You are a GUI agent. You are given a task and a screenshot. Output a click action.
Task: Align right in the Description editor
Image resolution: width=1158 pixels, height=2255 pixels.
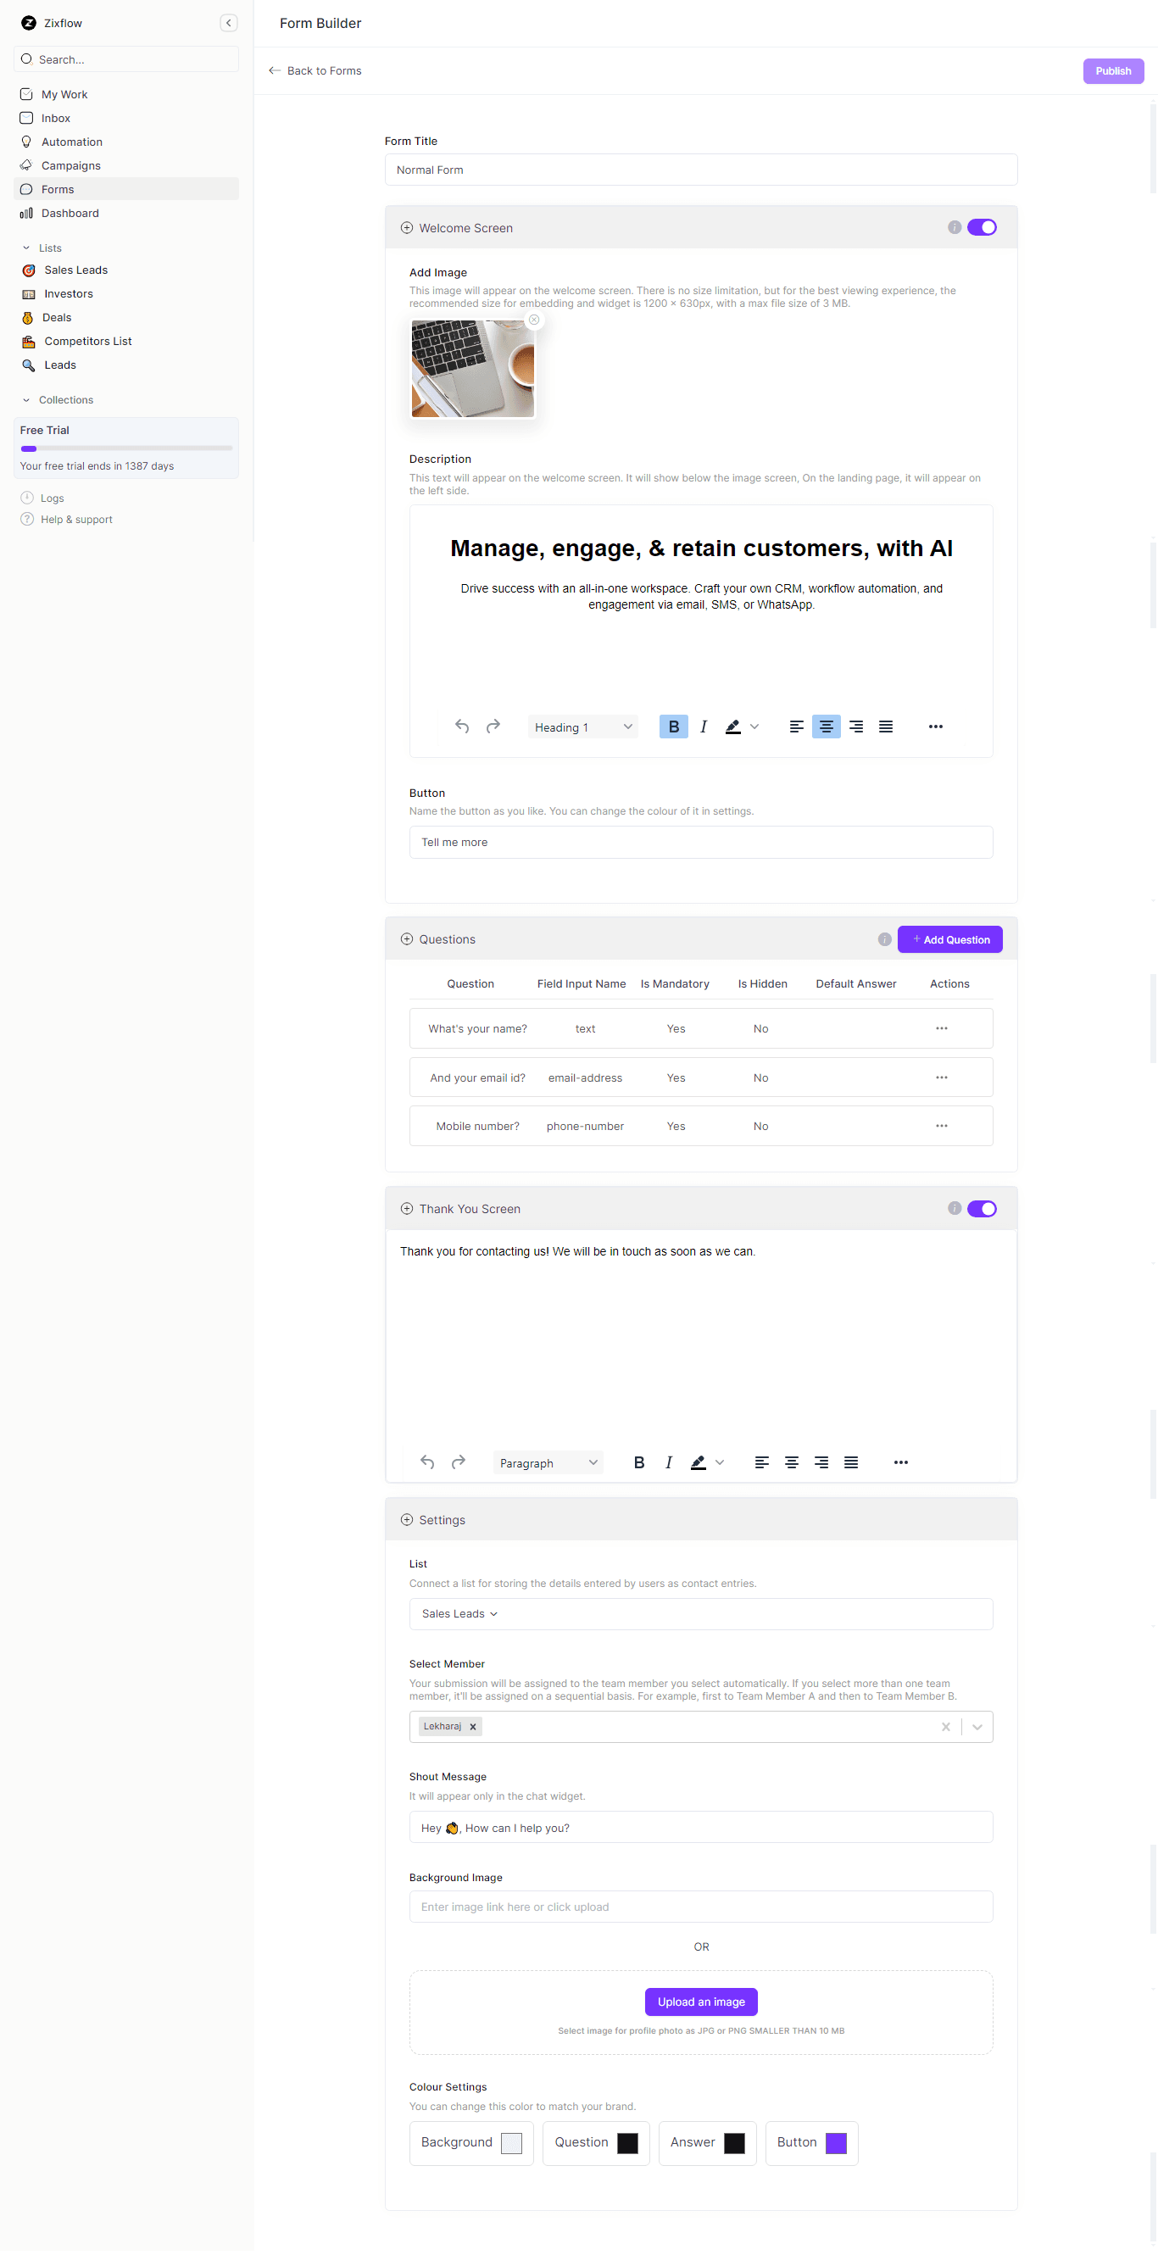tap(856, 727)
